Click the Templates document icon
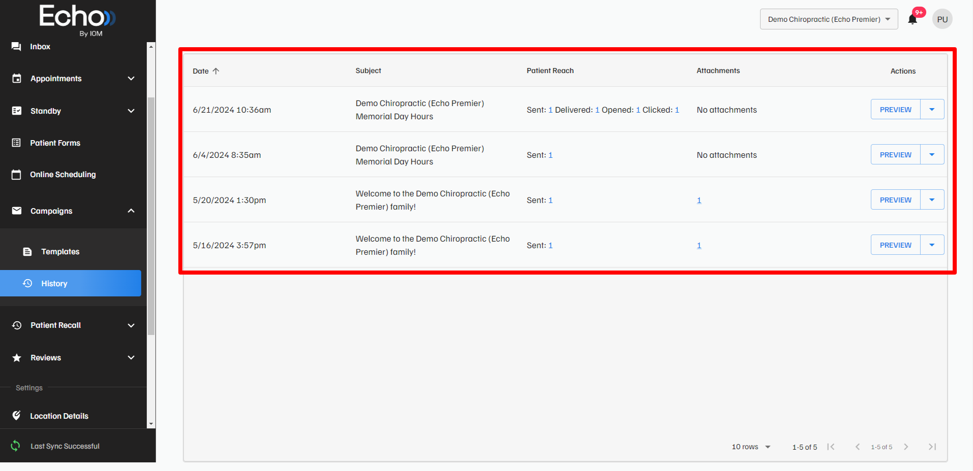The width and height of the screenshot is (973, 471). [x=27, y=251]
